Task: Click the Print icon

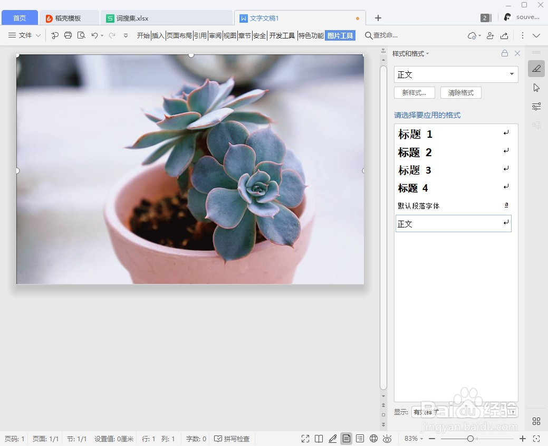Action: coord(68,35)
